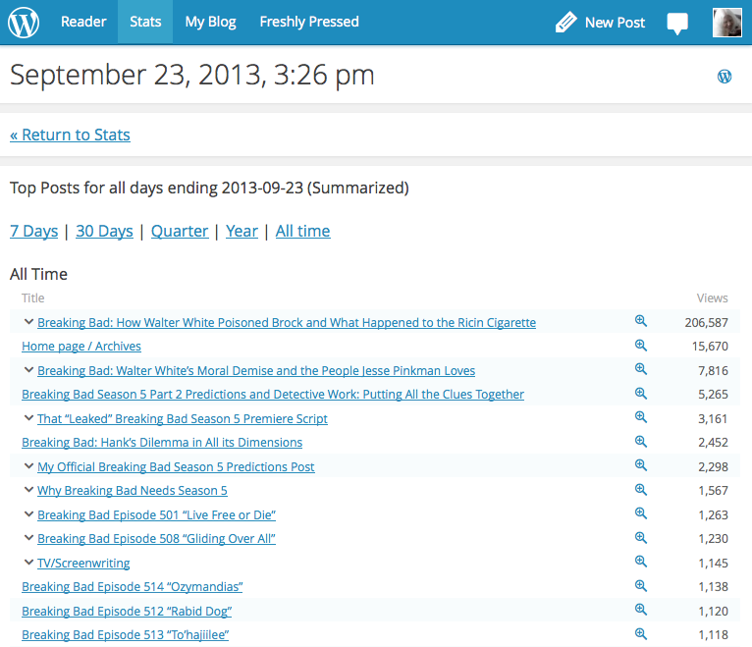752x647 pixels.
Task: Click the magnifier icon for the TV/Screenwriting row
Action: (641, 562)
